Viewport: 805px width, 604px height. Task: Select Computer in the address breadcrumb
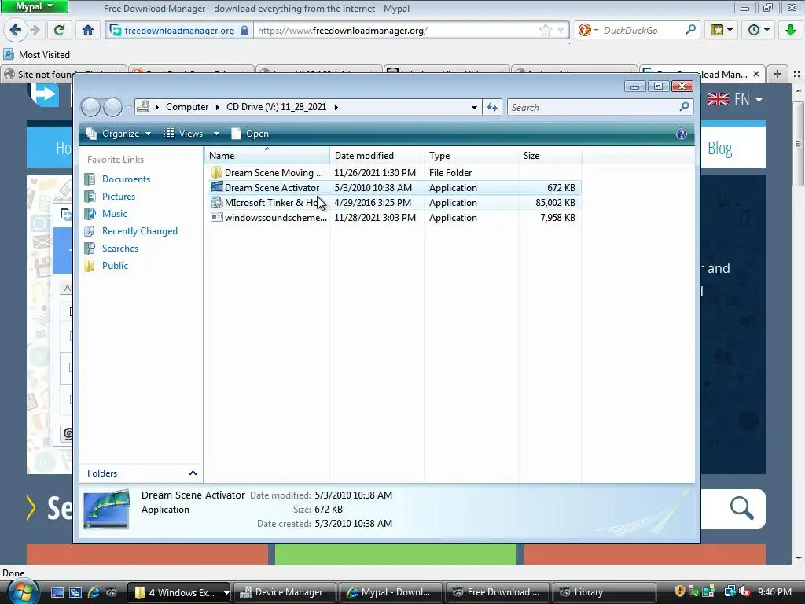(187, 107)
